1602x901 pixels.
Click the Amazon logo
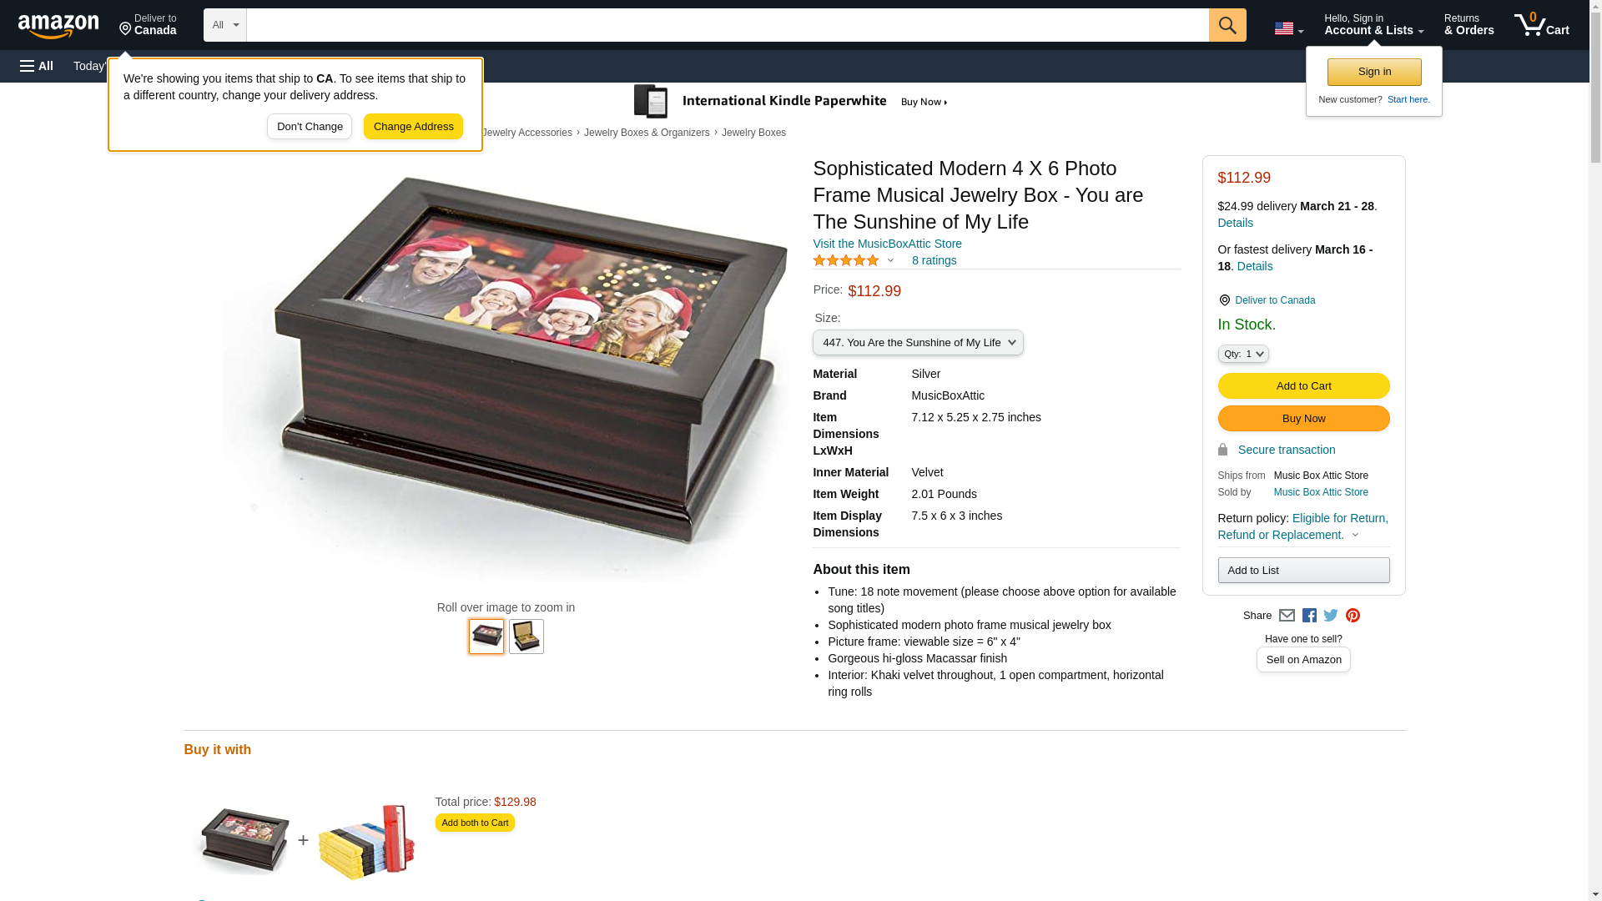pyautogui.click(x=58, y=26)
